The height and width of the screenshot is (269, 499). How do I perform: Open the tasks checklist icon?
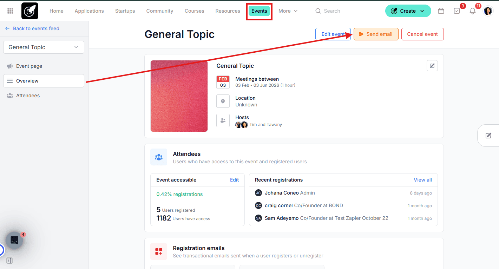[457, 11]
